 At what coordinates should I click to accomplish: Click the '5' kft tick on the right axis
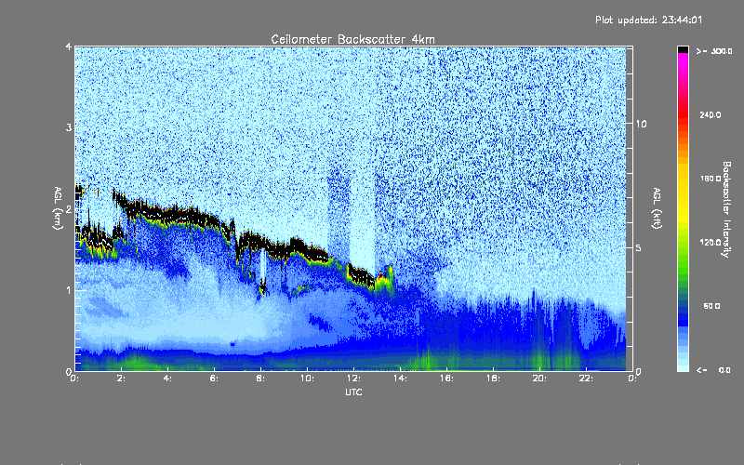[639, 247]
